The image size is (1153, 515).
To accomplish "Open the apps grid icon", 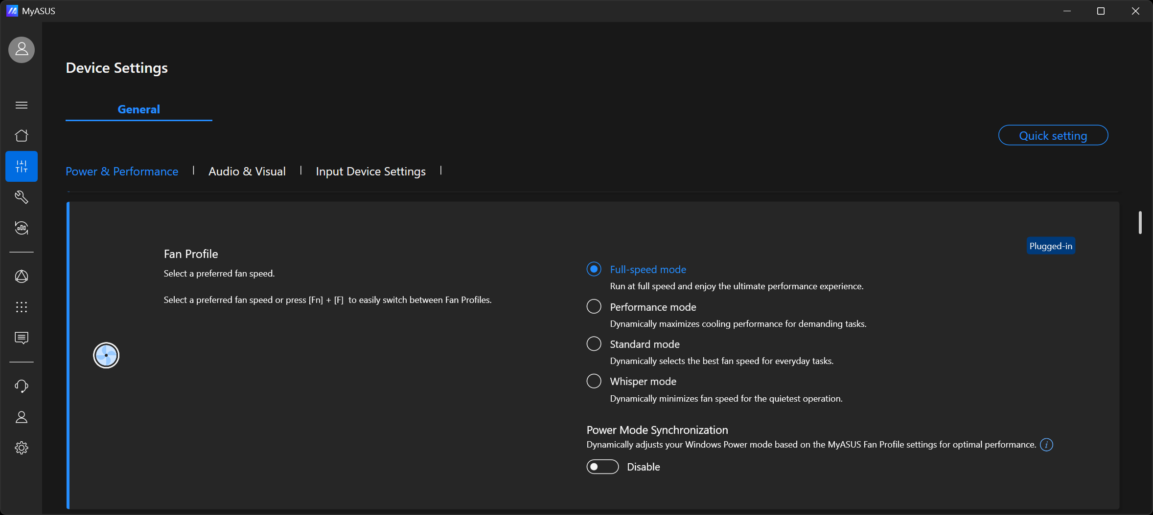I will [22, 307].
